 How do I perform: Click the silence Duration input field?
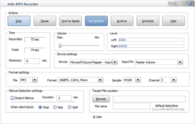[x=64, y=98]
